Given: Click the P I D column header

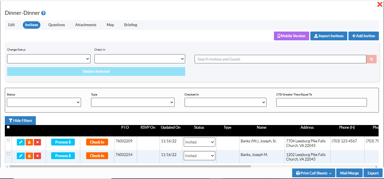Looking at the screenshot, I should [125, 127].
